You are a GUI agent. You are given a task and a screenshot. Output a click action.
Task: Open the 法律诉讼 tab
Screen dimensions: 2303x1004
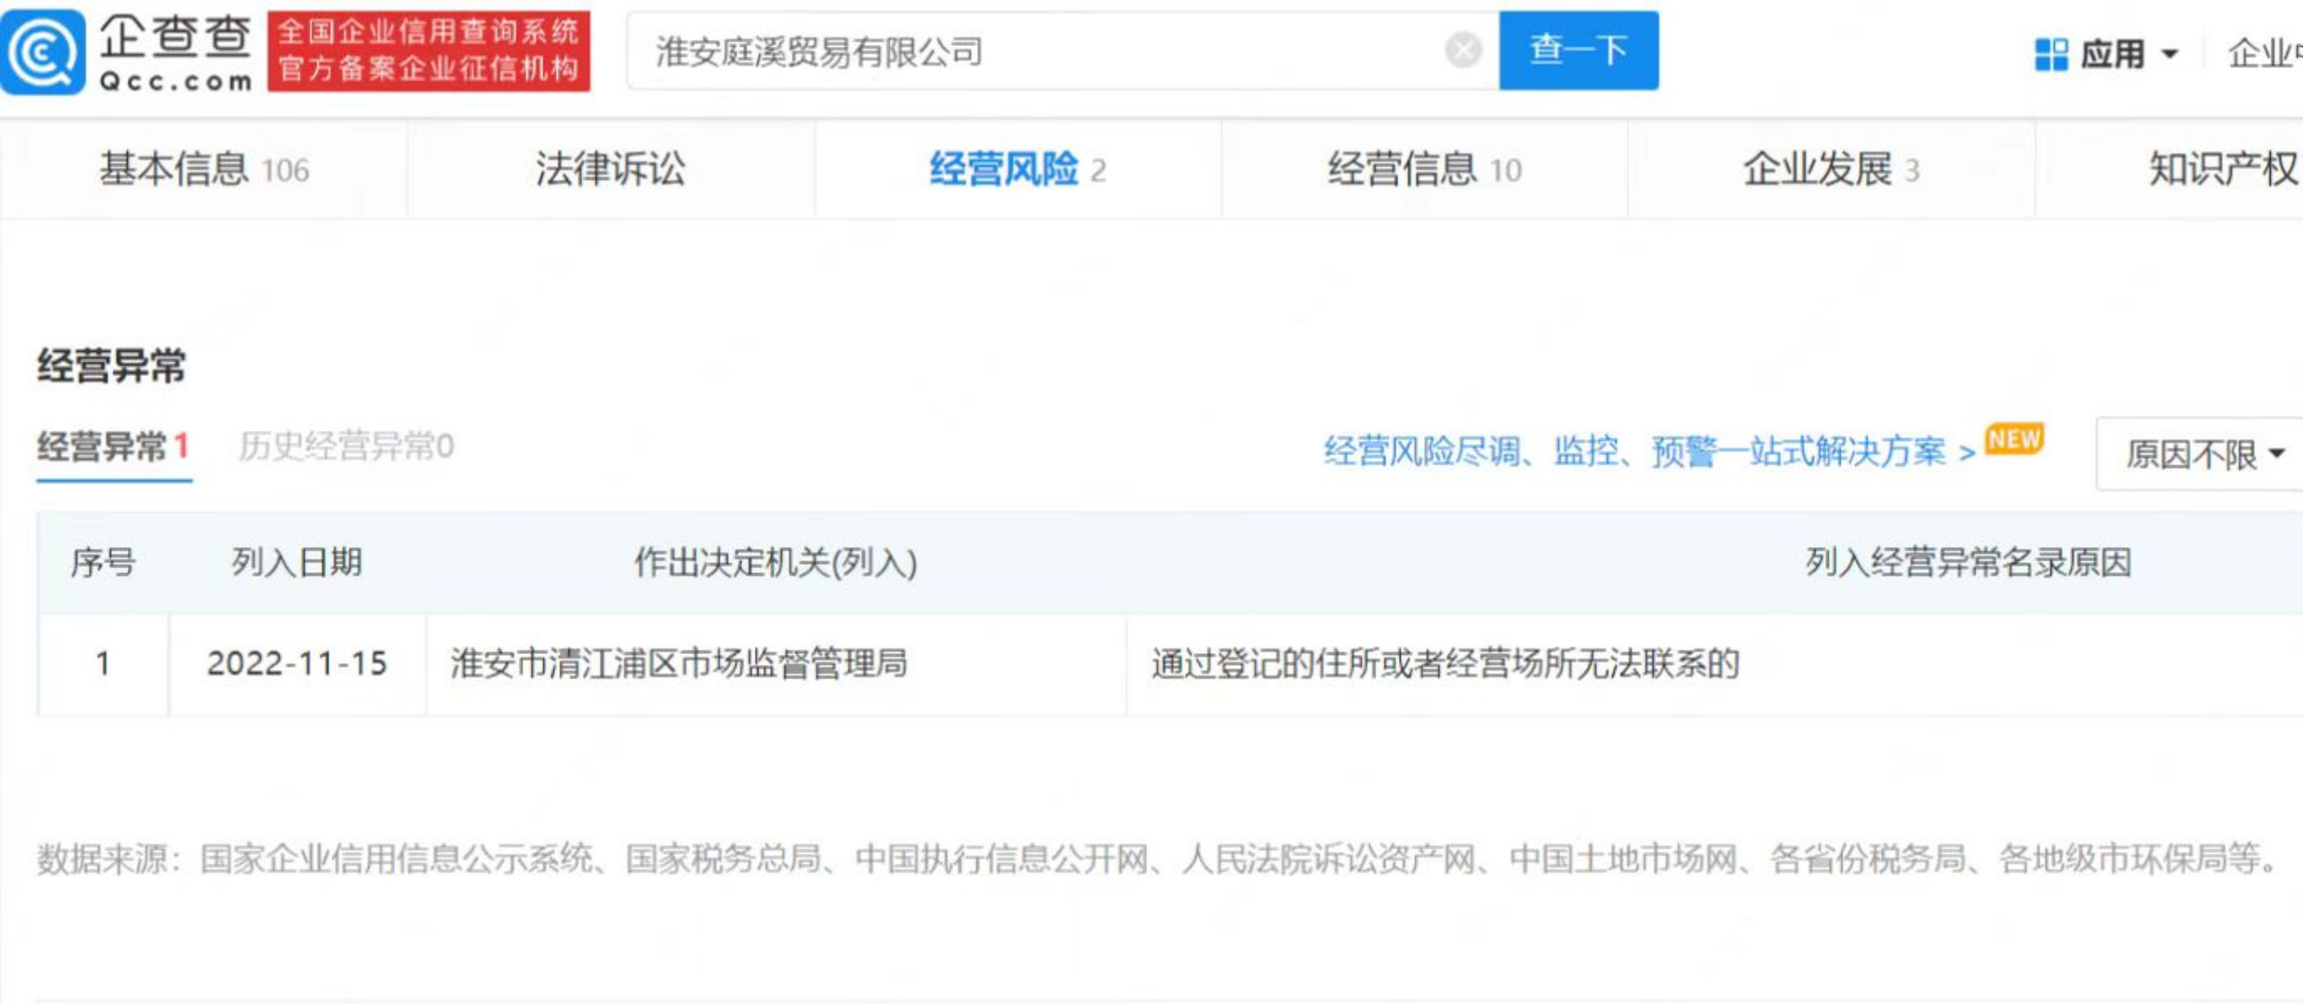point(610,169)
